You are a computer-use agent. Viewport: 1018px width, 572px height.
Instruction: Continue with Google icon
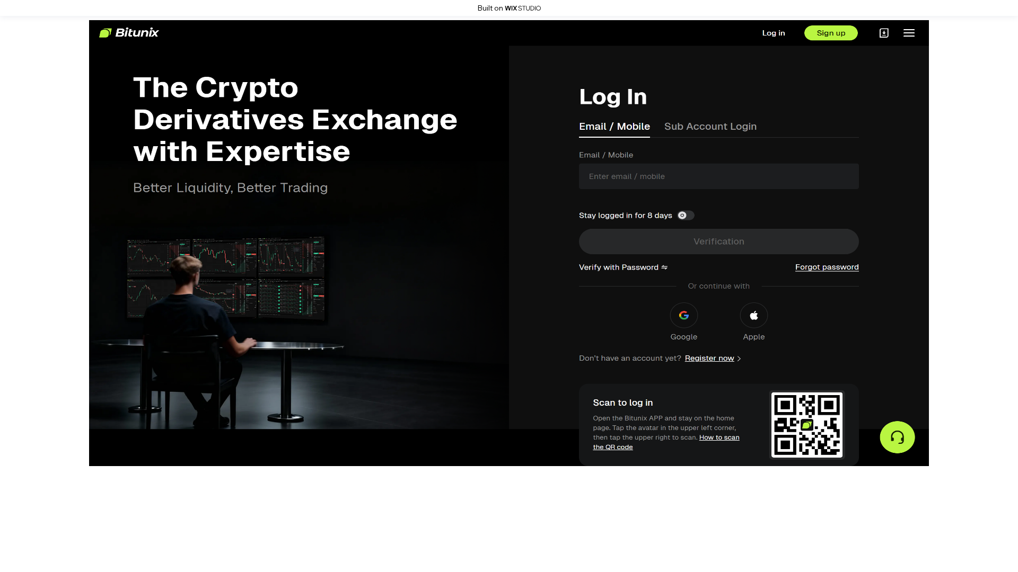[683, 316]
